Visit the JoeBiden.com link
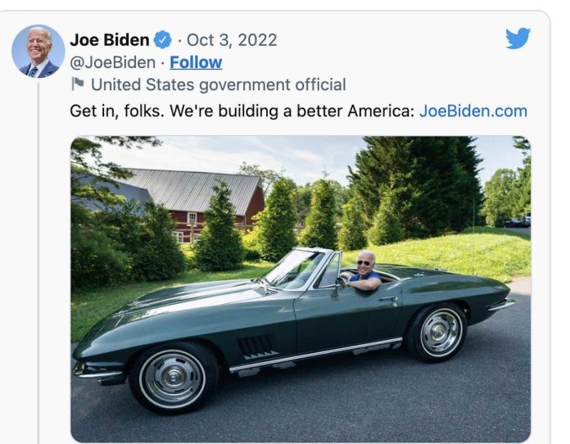The width and height of the screenshot is (570, 444). coord(473,111)
